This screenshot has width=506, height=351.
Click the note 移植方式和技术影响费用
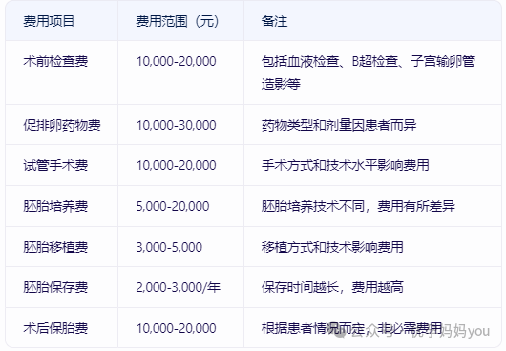[332, 247]
